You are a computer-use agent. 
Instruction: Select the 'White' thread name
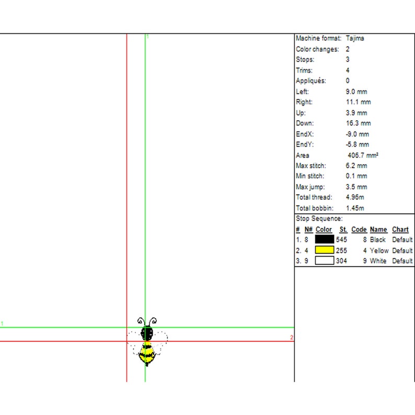(378, 261)
